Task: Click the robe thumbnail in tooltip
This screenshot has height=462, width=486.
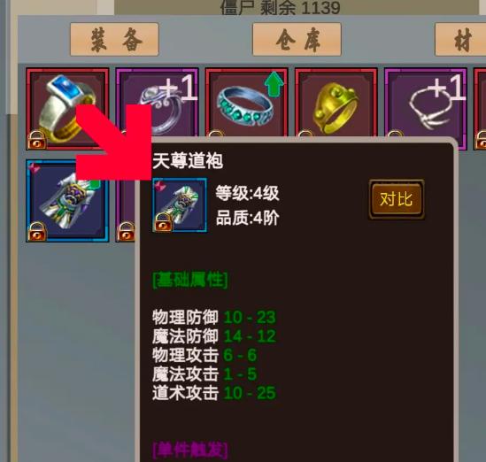Action: coord(180,204)
